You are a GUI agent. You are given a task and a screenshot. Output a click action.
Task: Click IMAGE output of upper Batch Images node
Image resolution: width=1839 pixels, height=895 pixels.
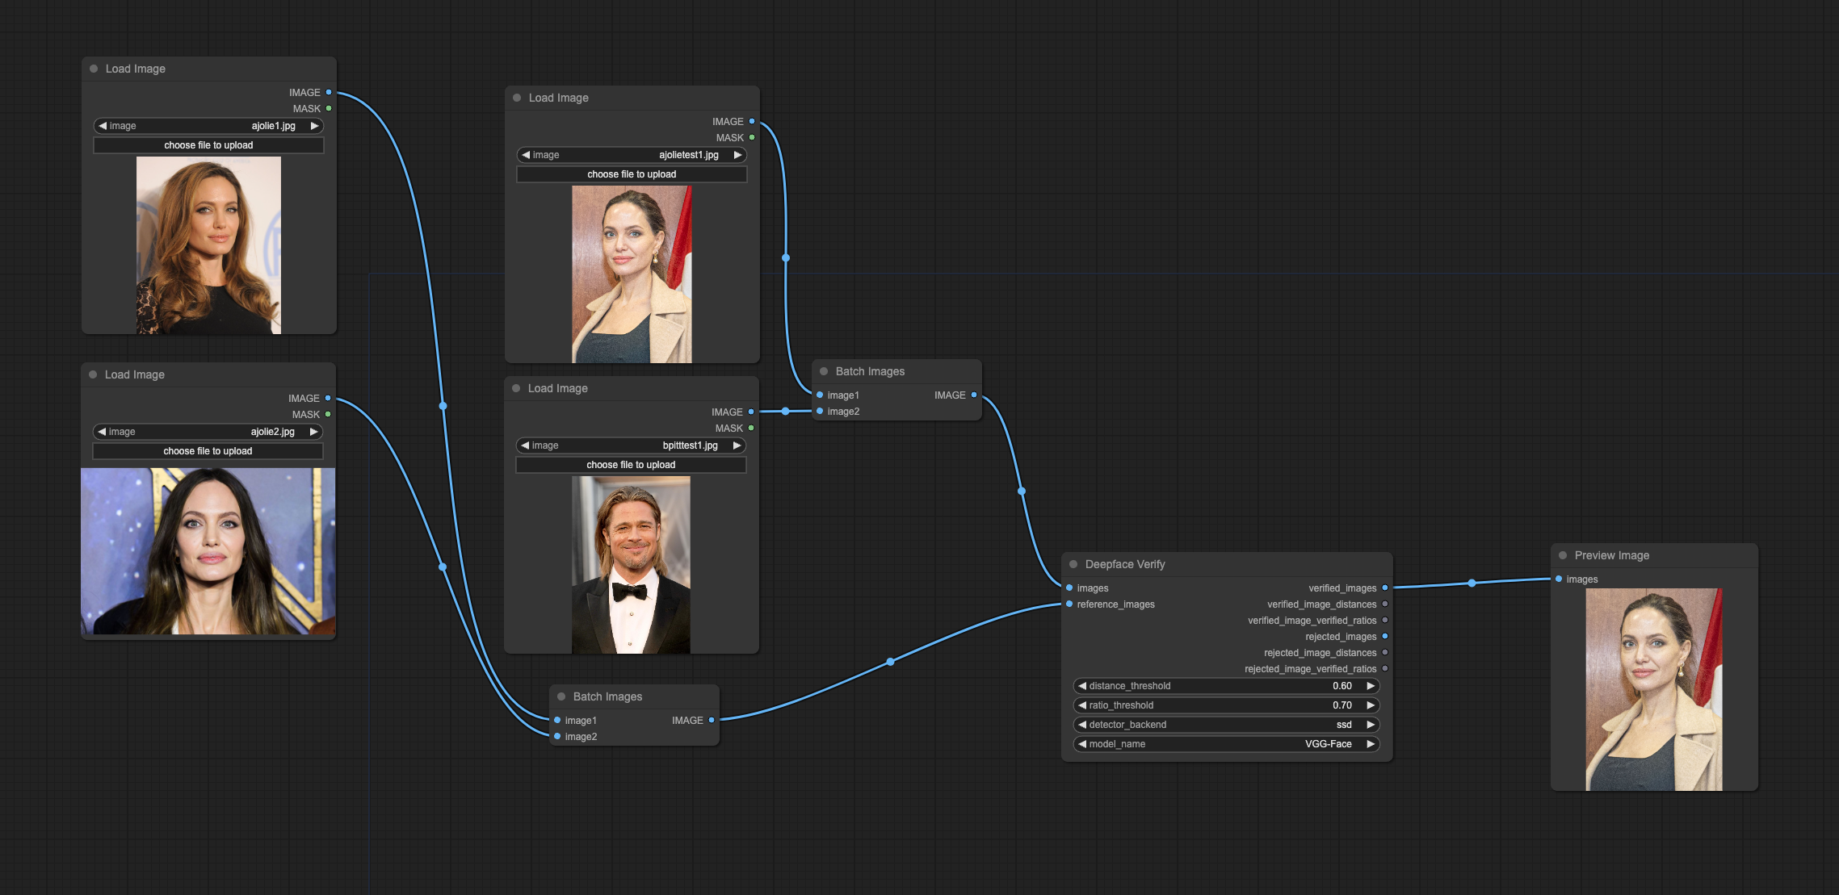tap(974, 395)
